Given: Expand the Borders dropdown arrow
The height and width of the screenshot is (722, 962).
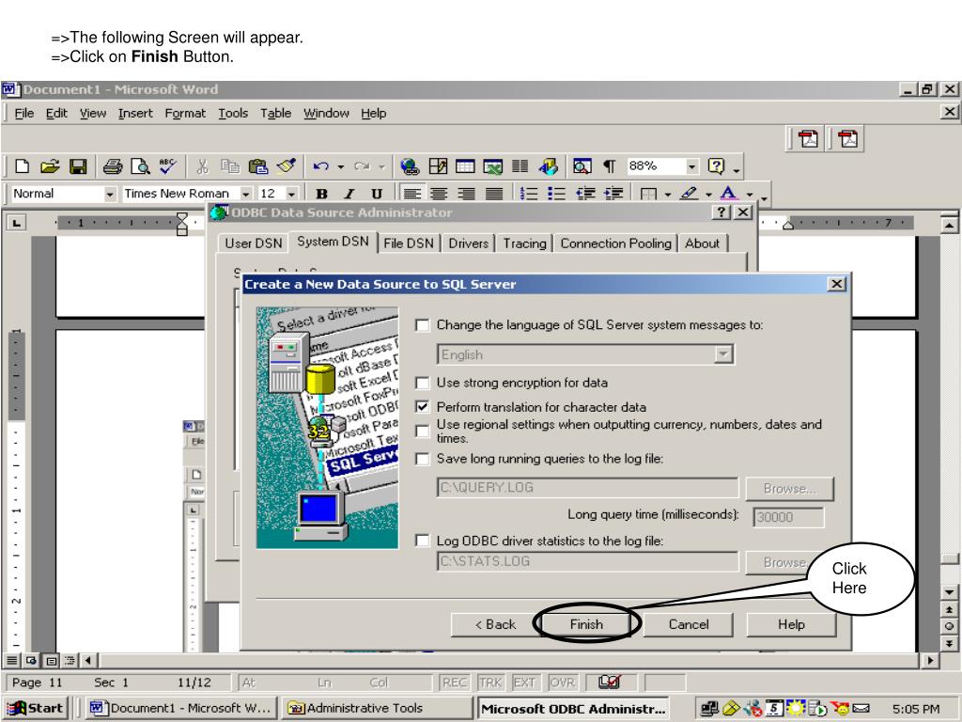Looking at the screenshot, I should point(668,194).
